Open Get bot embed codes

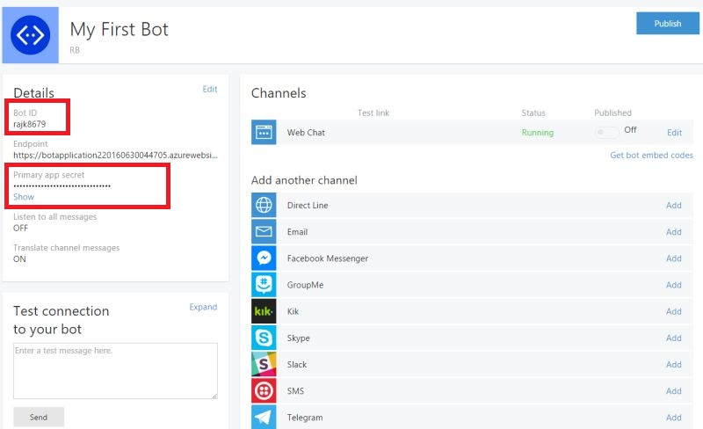pyautogui.click(x=651, y=155)
